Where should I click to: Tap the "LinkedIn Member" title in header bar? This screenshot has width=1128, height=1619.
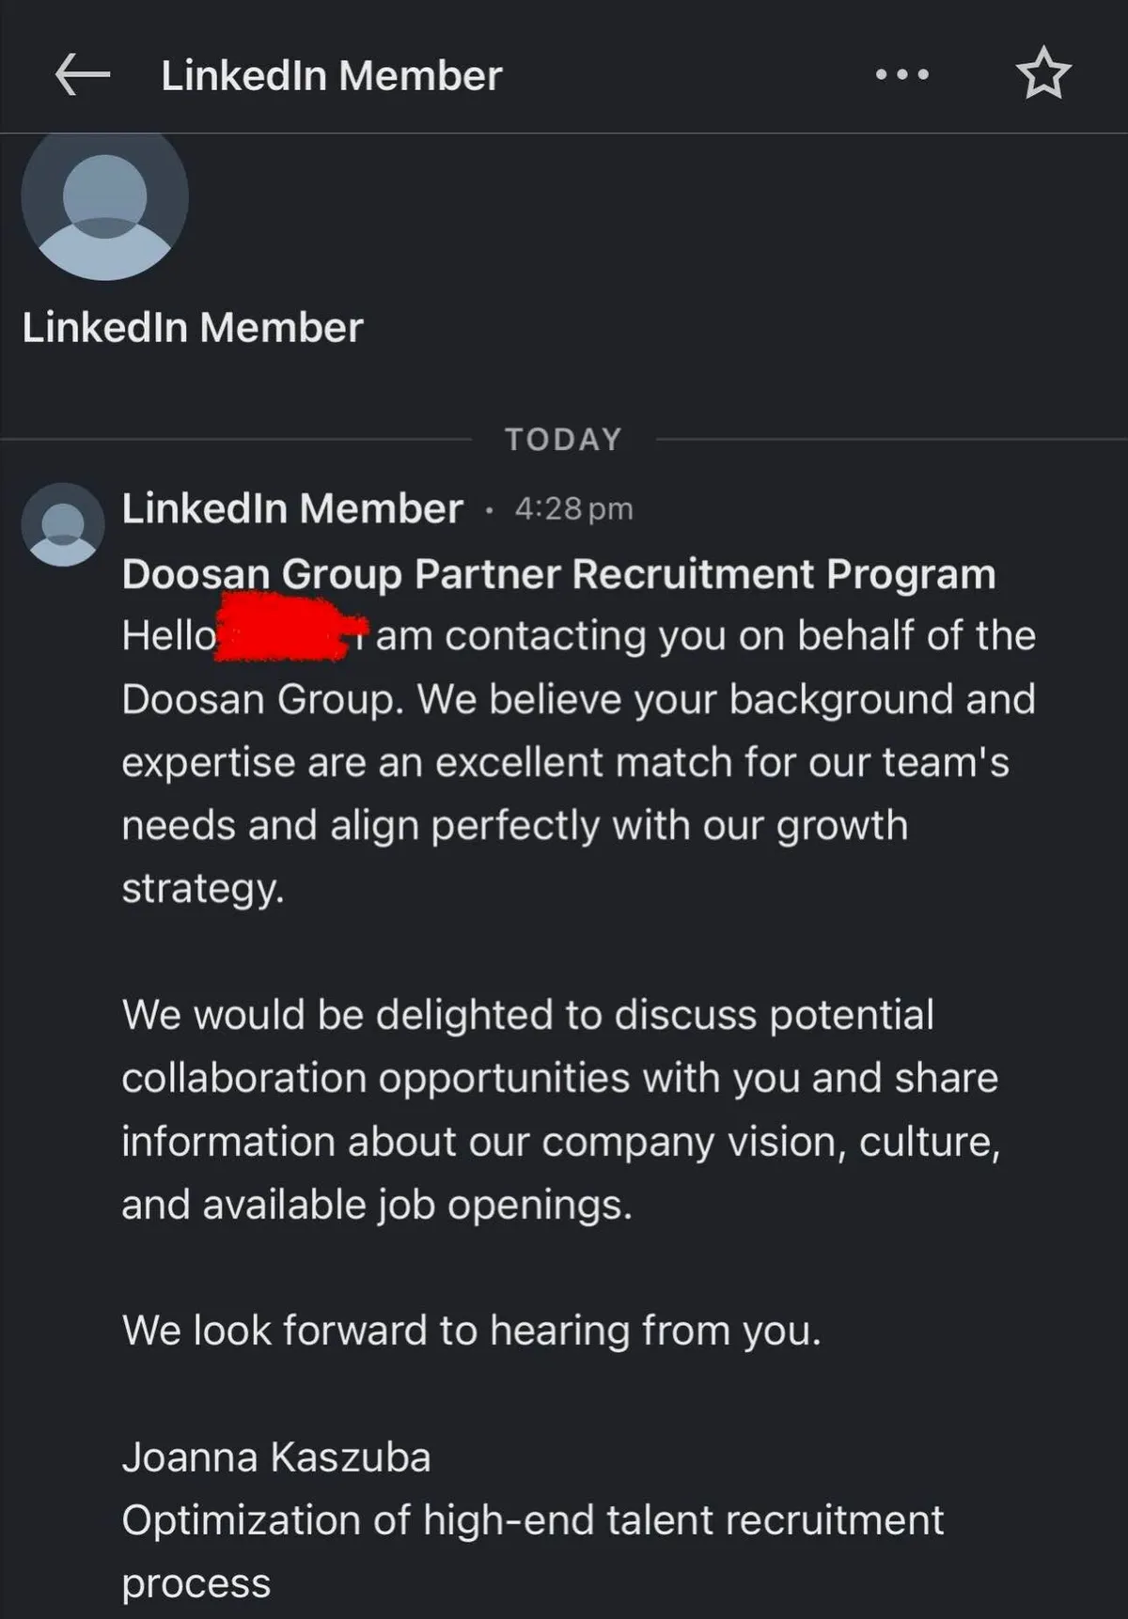pyautogui.click(x=331, y=75)
